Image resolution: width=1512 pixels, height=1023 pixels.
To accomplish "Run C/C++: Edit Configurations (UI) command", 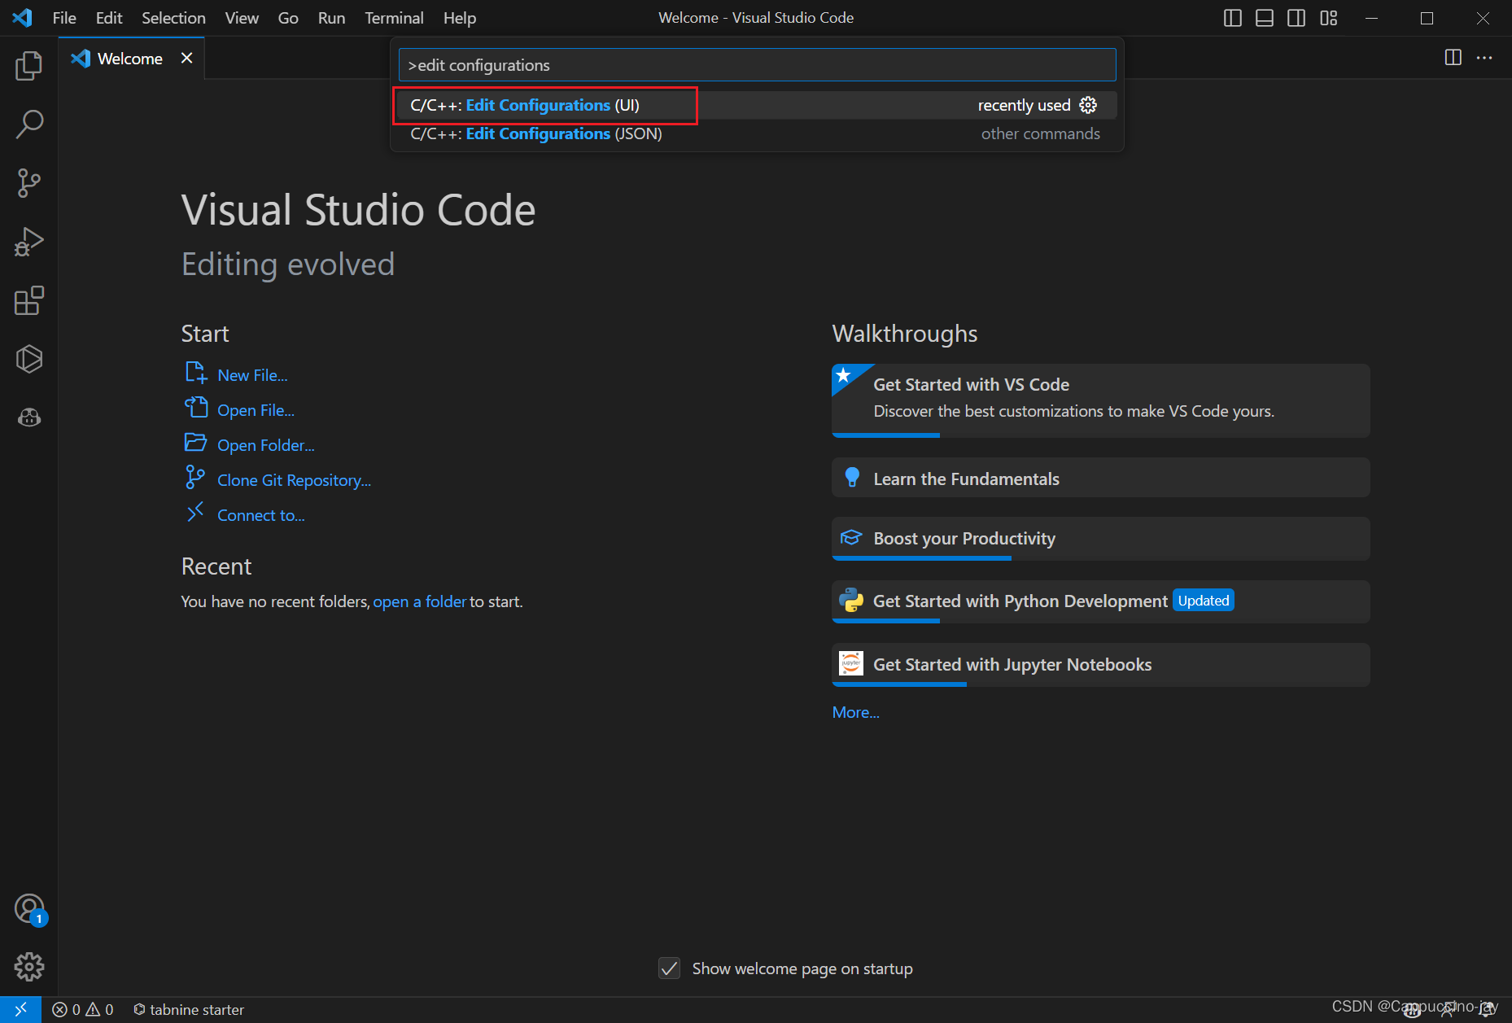I will click(x=757, y=105).
